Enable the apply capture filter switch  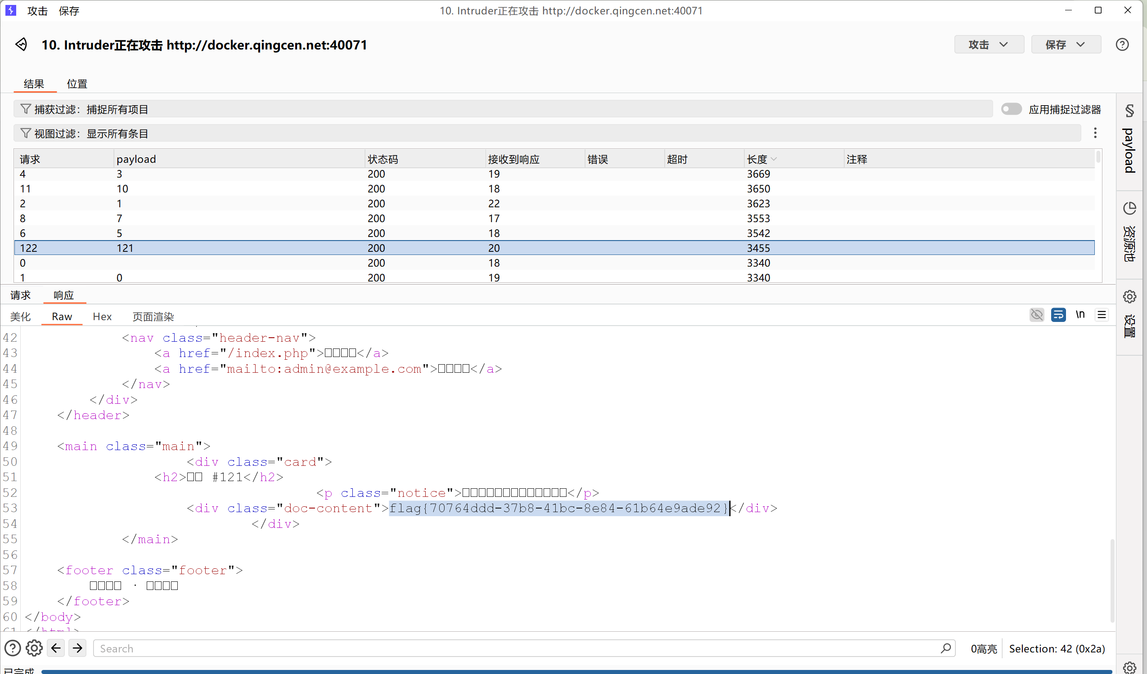coord(1011,109)
